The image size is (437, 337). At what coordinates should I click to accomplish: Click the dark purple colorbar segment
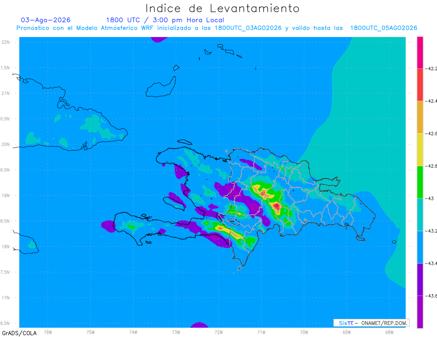420,279
